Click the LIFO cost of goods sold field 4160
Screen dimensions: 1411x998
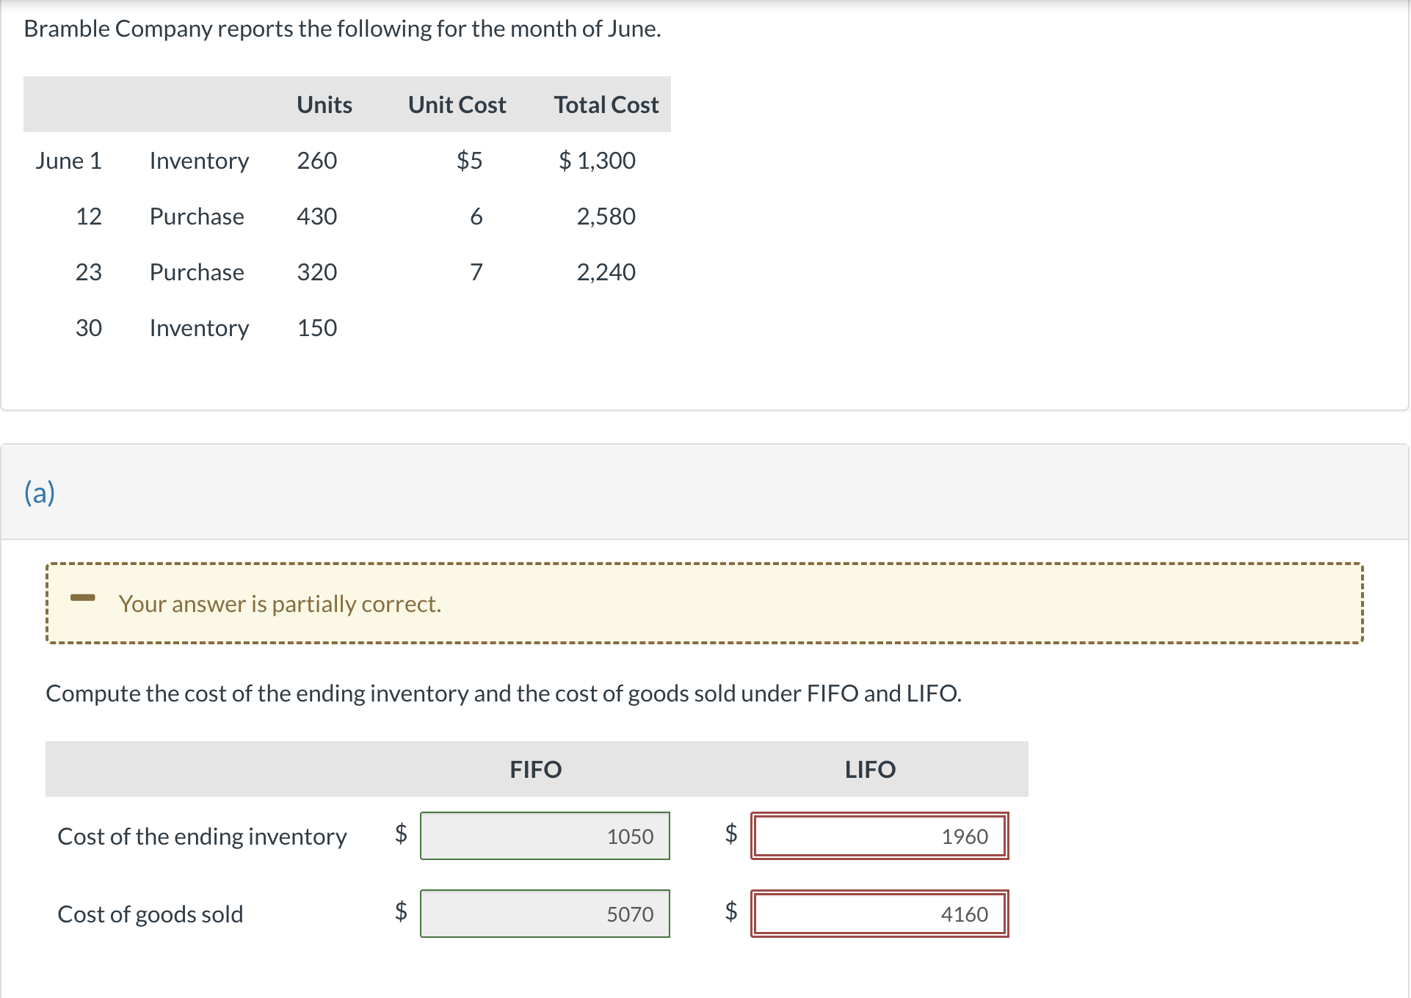[x=879, y=914]
